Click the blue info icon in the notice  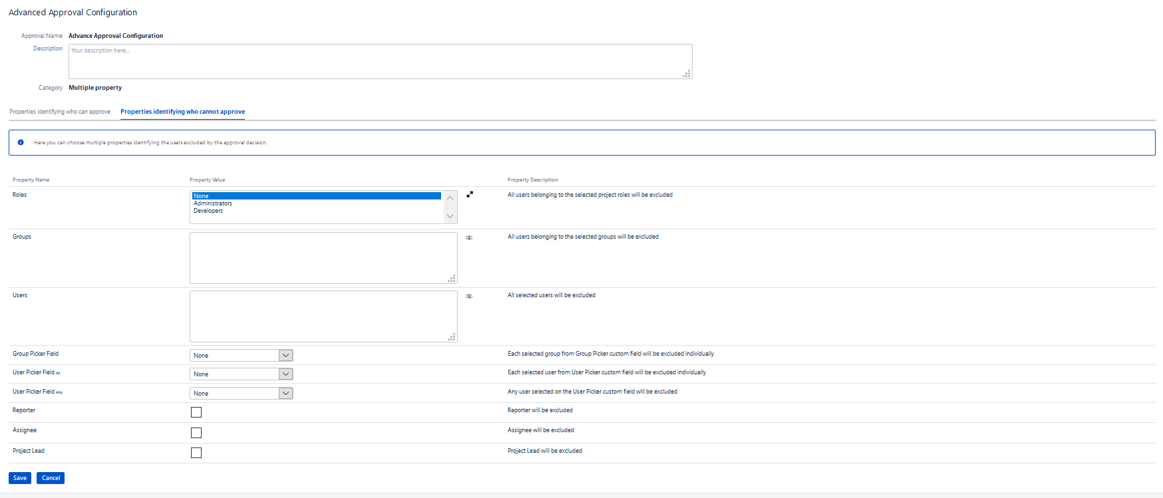[21, 142]
